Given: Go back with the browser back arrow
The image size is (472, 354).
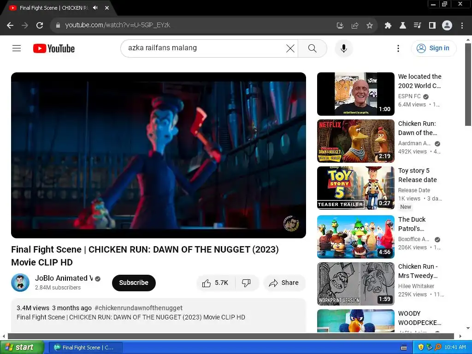Looking at the screenshot, I should (x=10, y=25).
